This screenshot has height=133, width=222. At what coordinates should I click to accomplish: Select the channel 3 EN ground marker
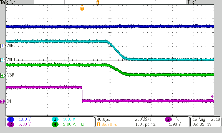point(2,101)
